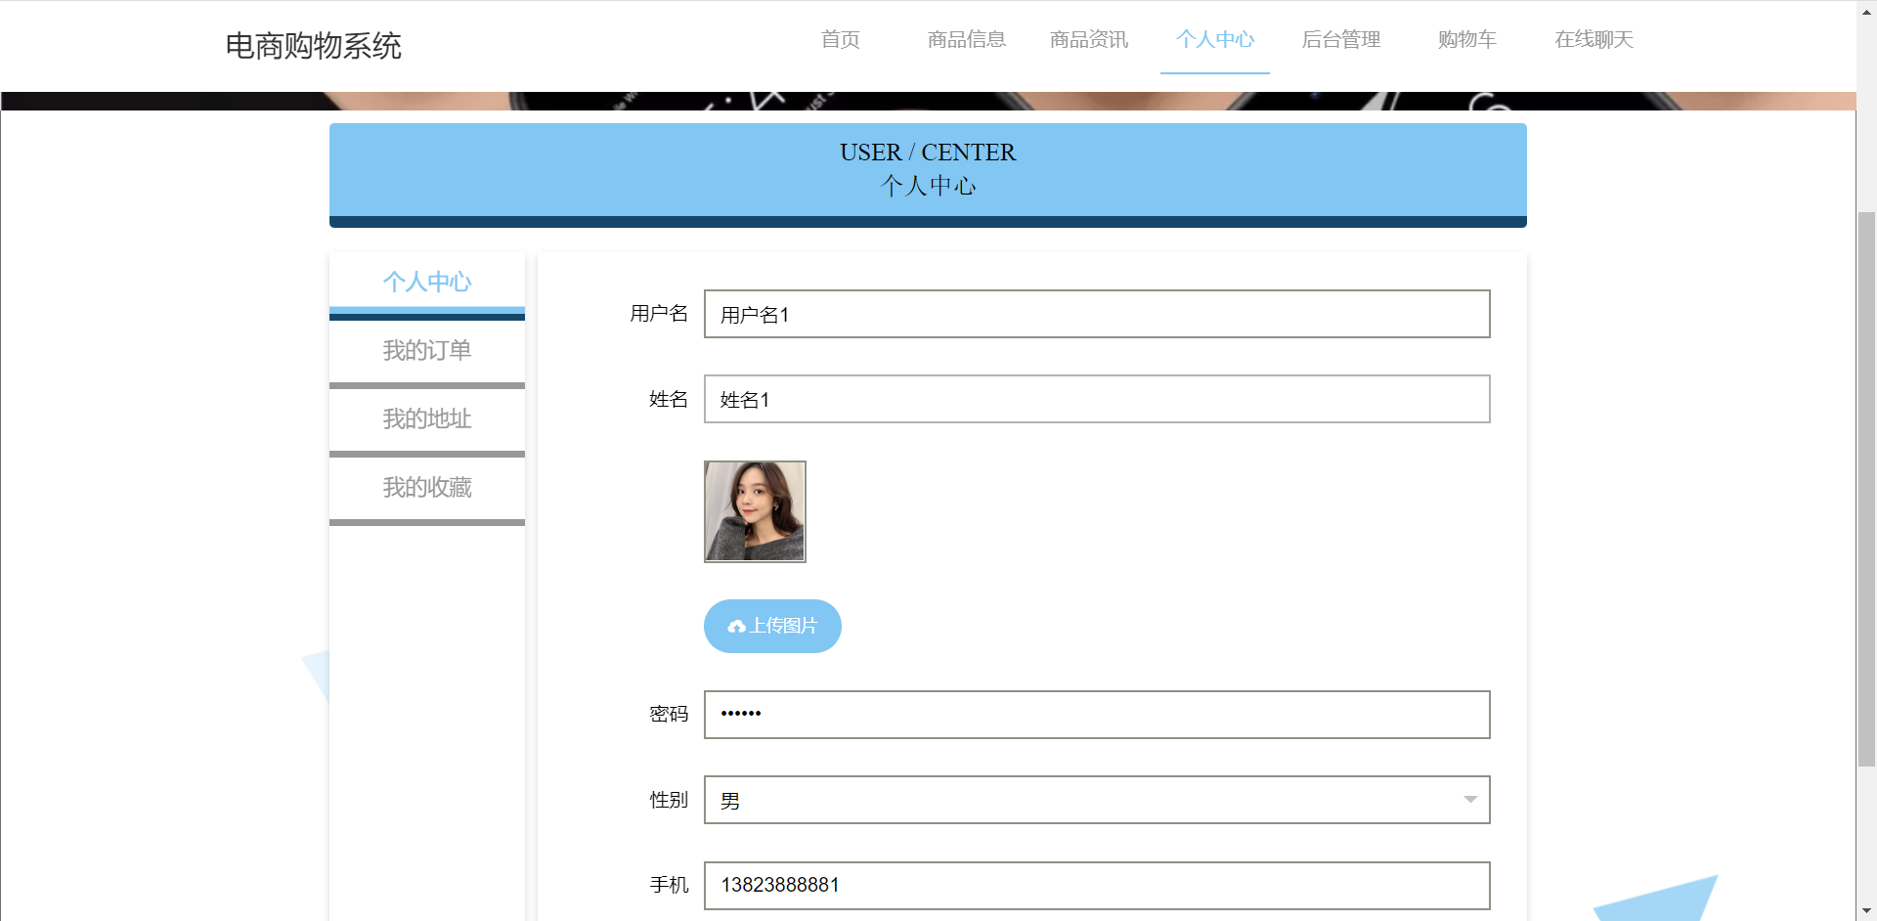This screenshot has height=921, width=1877.
Task: Select the 个人中心 sidebar tab
Action: [427, 282]
